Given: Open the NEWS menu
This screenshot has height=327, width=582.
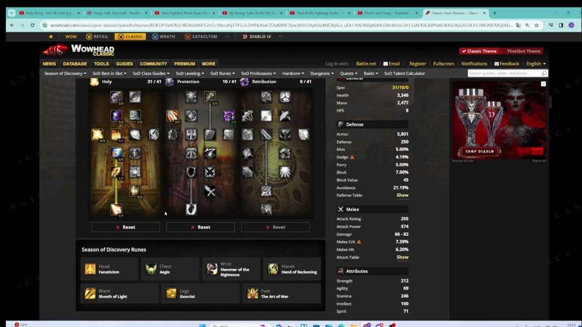Looking at the screenshot, I should 49,64.
